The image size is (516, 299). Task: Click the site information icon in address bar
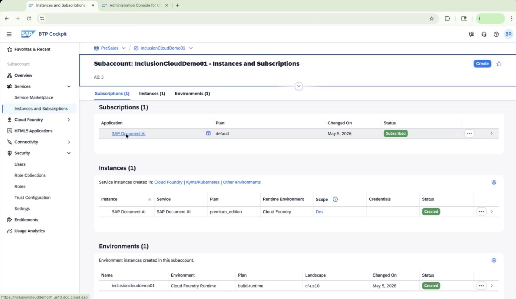click(42, 19)
